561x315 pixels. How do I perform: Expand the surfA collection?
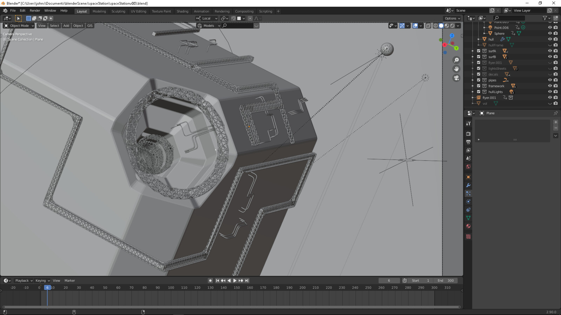(473, 51)
